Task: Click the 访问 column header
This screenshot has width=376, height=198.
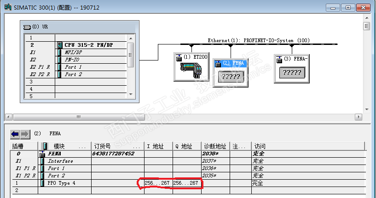Action: tap(308, 146)
